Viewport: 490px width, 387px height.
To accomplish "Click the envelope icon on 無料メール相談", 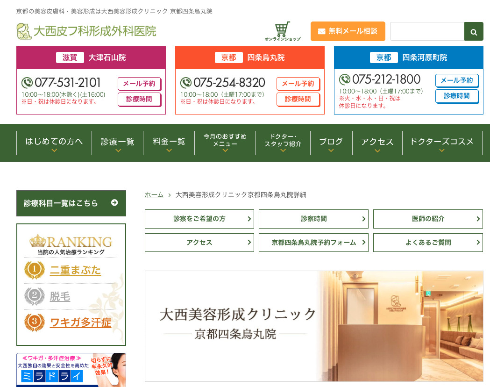I will (x=321, y=31).
